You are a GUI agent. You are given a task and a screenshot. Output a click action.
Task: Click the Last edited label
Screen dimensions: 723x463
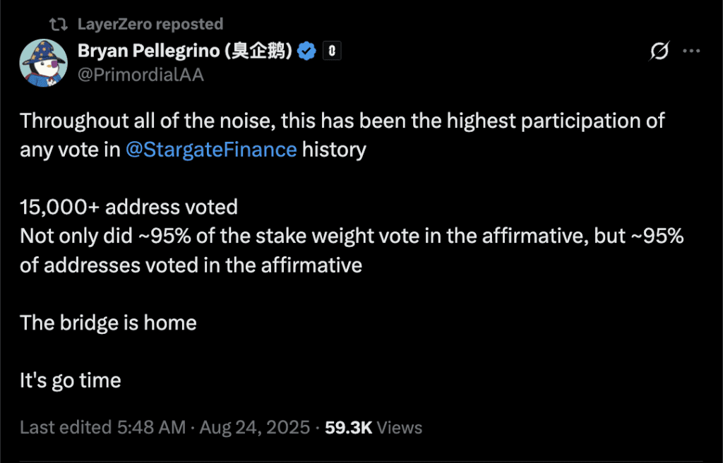65,427
